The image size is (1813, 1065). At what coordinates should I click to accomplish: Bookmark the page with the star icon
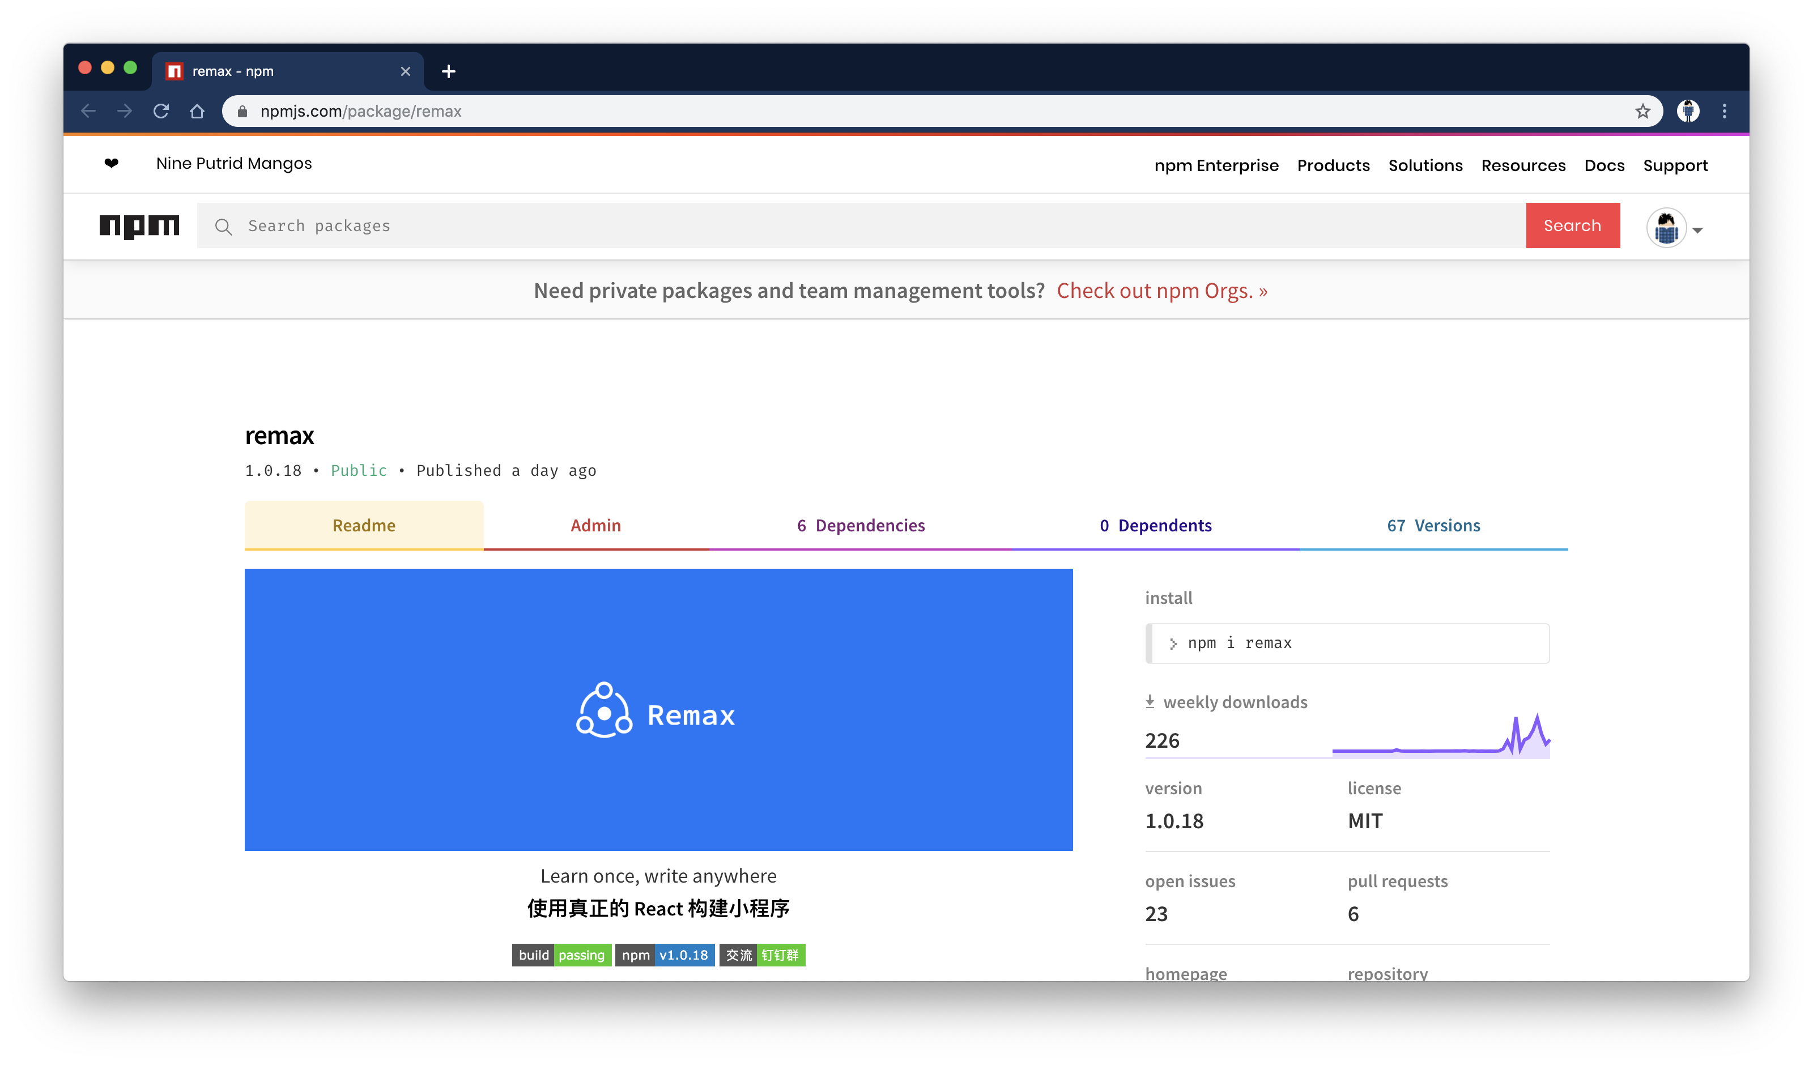pyautogui.click(x=1642, y=111)
